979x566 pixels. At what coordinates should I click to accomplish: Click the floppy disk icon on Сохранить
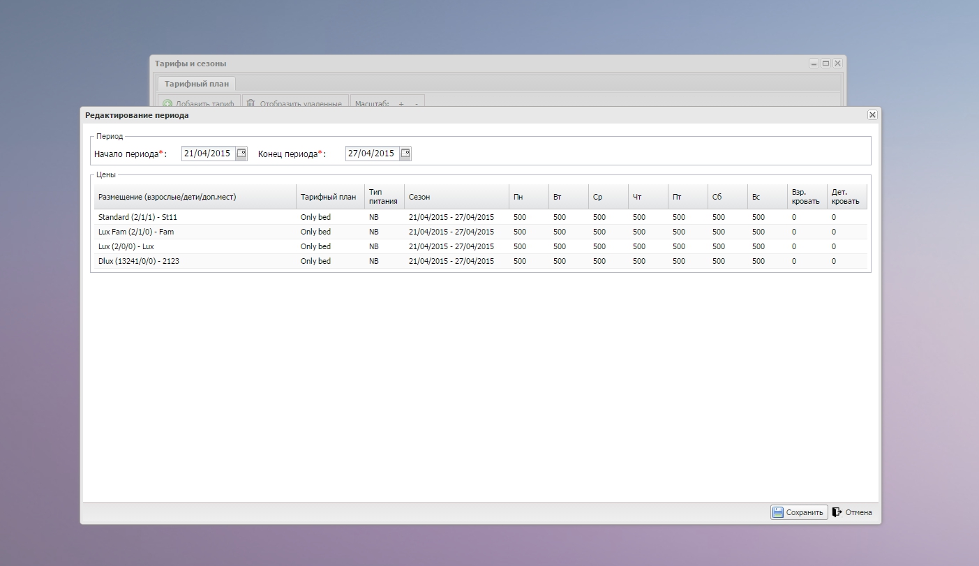[777, 512]
